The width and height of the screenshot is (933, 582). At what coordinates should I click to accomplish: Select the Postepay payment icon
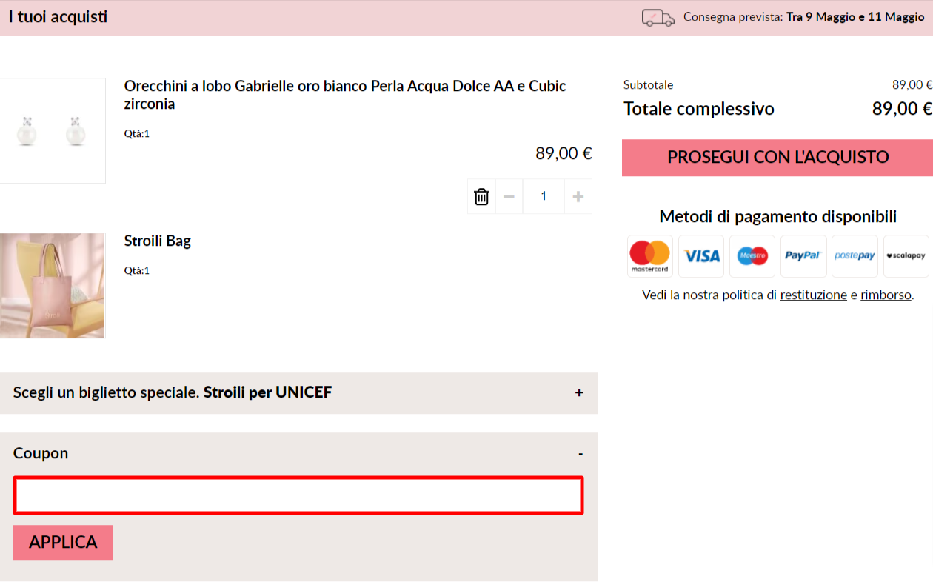[x=855, y=256]
